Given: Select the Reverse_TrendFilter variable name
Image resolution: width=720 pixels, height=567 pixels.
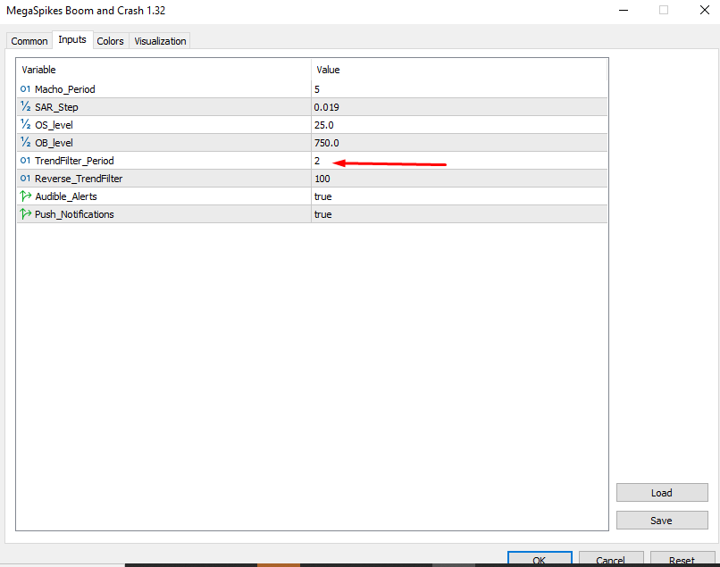Looking at the screenshot, I should coord(79,179).
